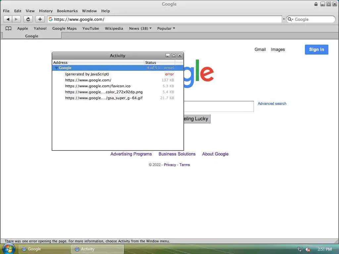Add a bookmark with the plus button
Viewport: 339px width, 254px height.
coord(40,19)
